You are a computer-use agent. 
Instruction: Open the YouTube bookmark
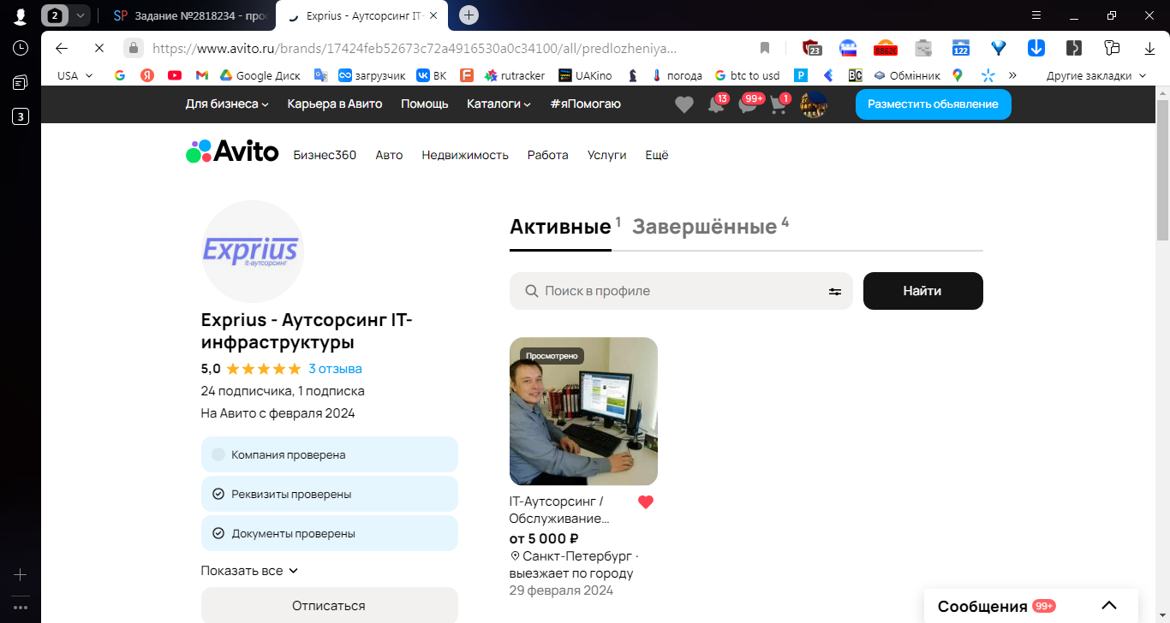point(175,75)
